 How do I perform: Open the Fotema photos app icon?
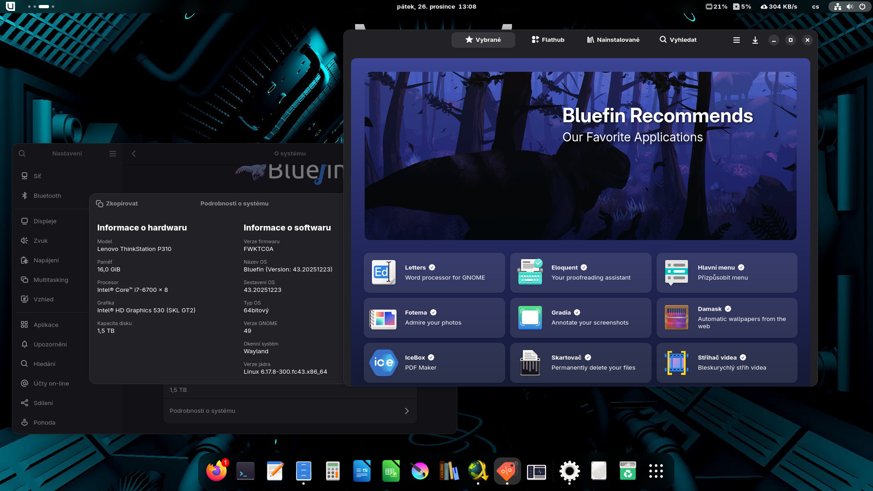click(x=383, y=317)
